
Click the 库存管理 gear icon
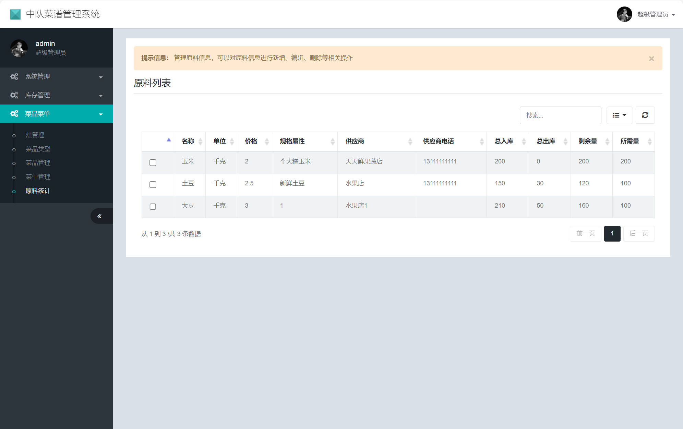tap(14, 95)
